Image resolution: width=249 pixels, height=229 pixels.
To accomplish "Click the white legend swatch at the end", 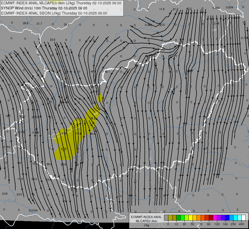I will 244,218.
